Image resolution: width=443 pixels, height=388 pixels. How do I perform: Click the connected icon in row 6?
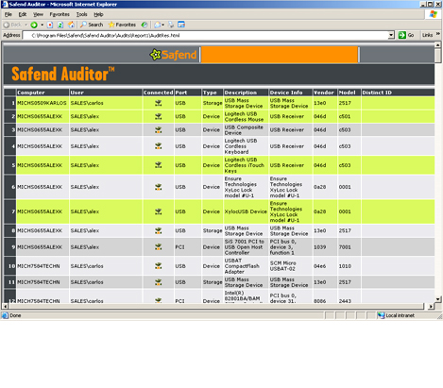click(x=159, y=187)
